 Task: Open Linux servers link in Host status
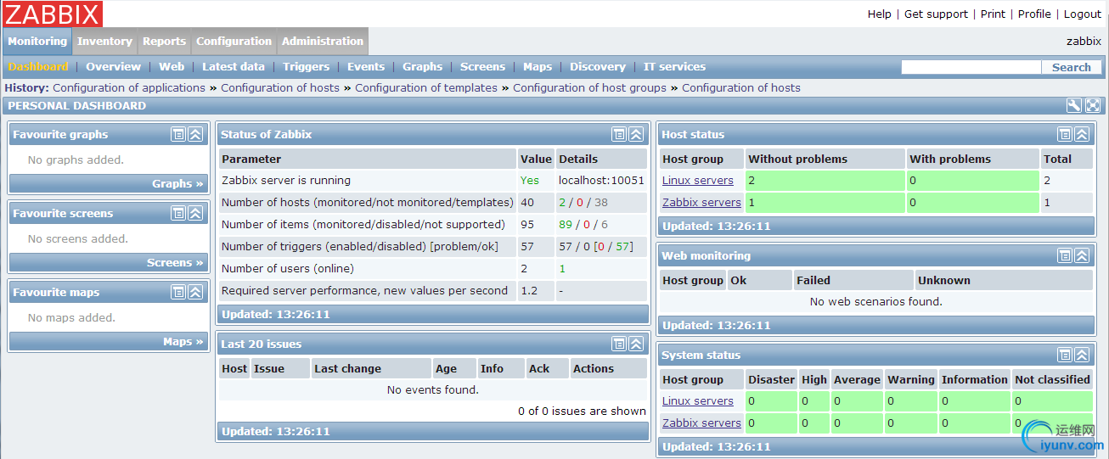698,180
